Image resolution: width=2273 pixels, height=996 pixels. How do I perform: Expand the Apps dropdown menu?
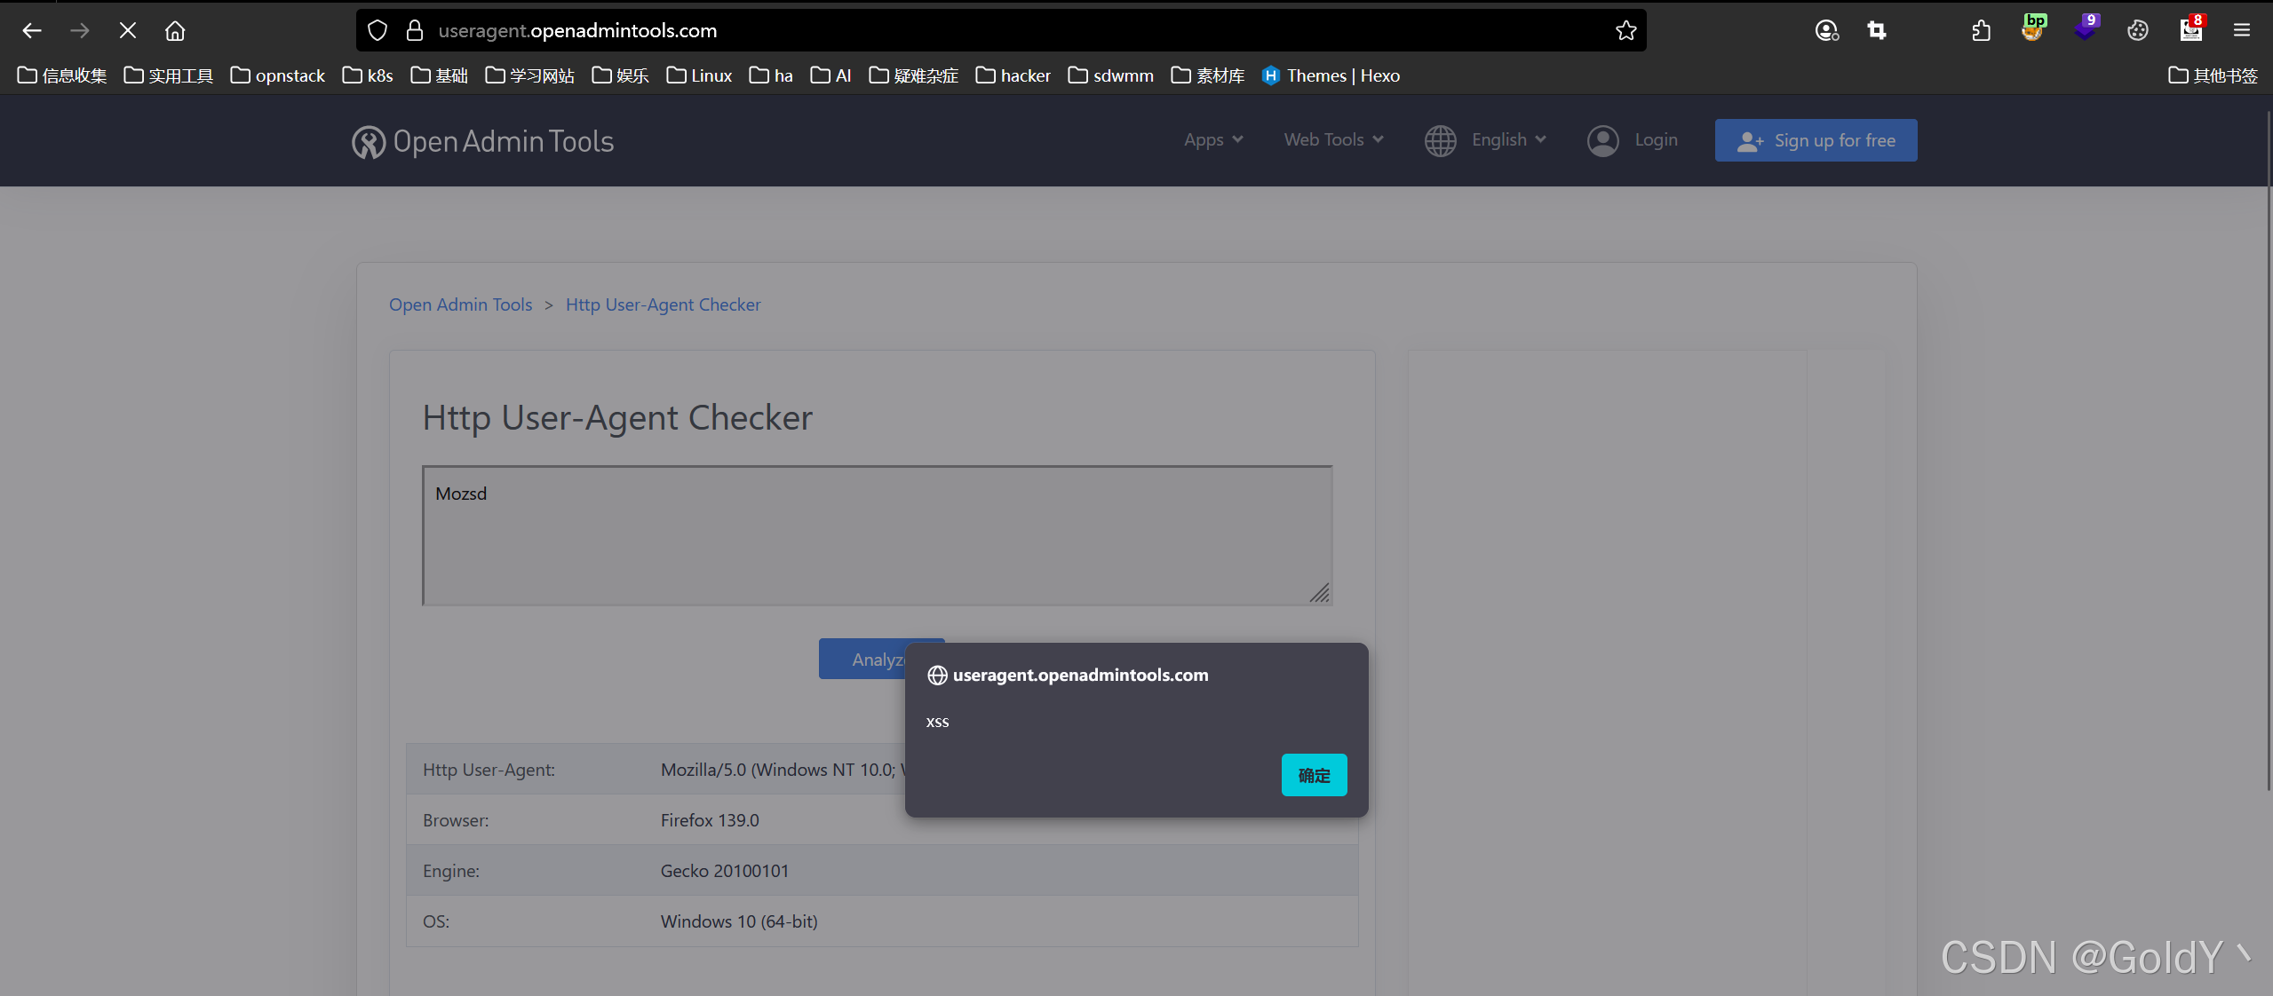coord(1212,140)
